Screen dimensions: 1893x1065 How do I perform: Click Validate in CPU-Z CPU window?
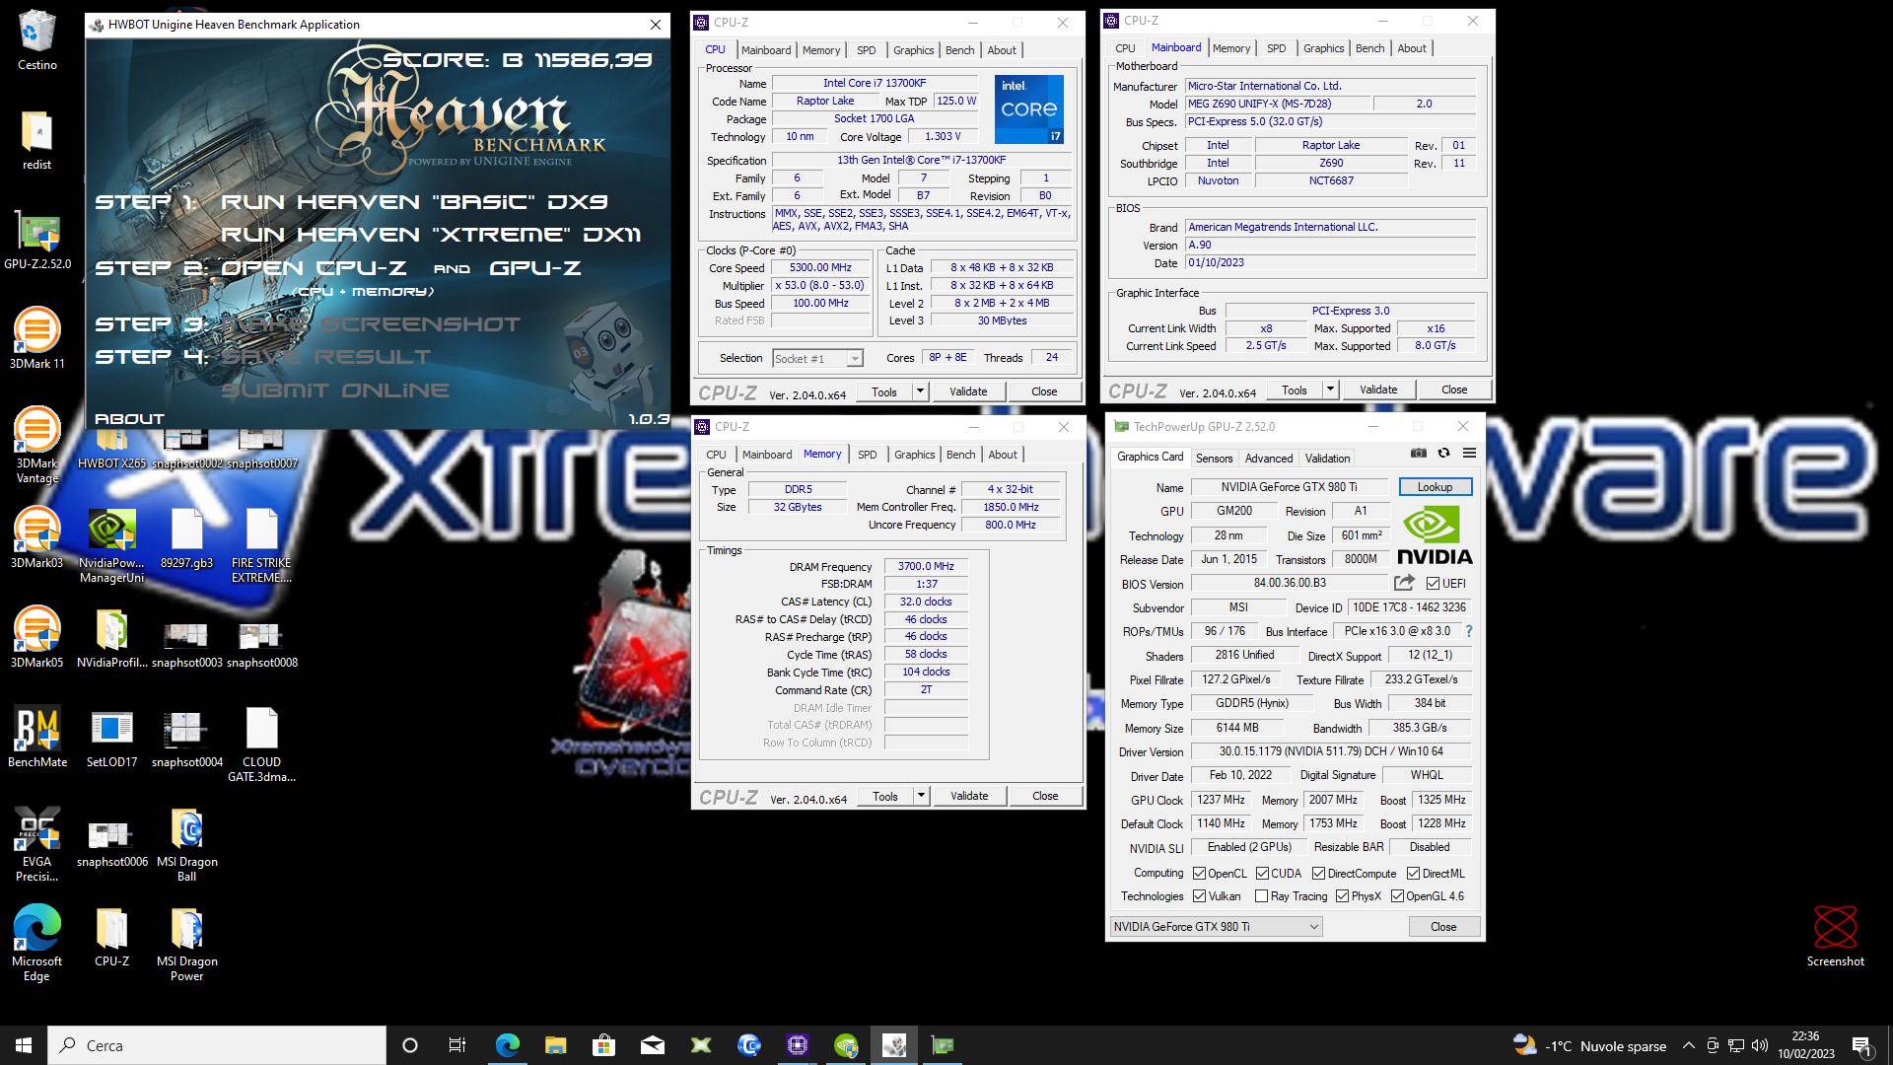(968, 391)
